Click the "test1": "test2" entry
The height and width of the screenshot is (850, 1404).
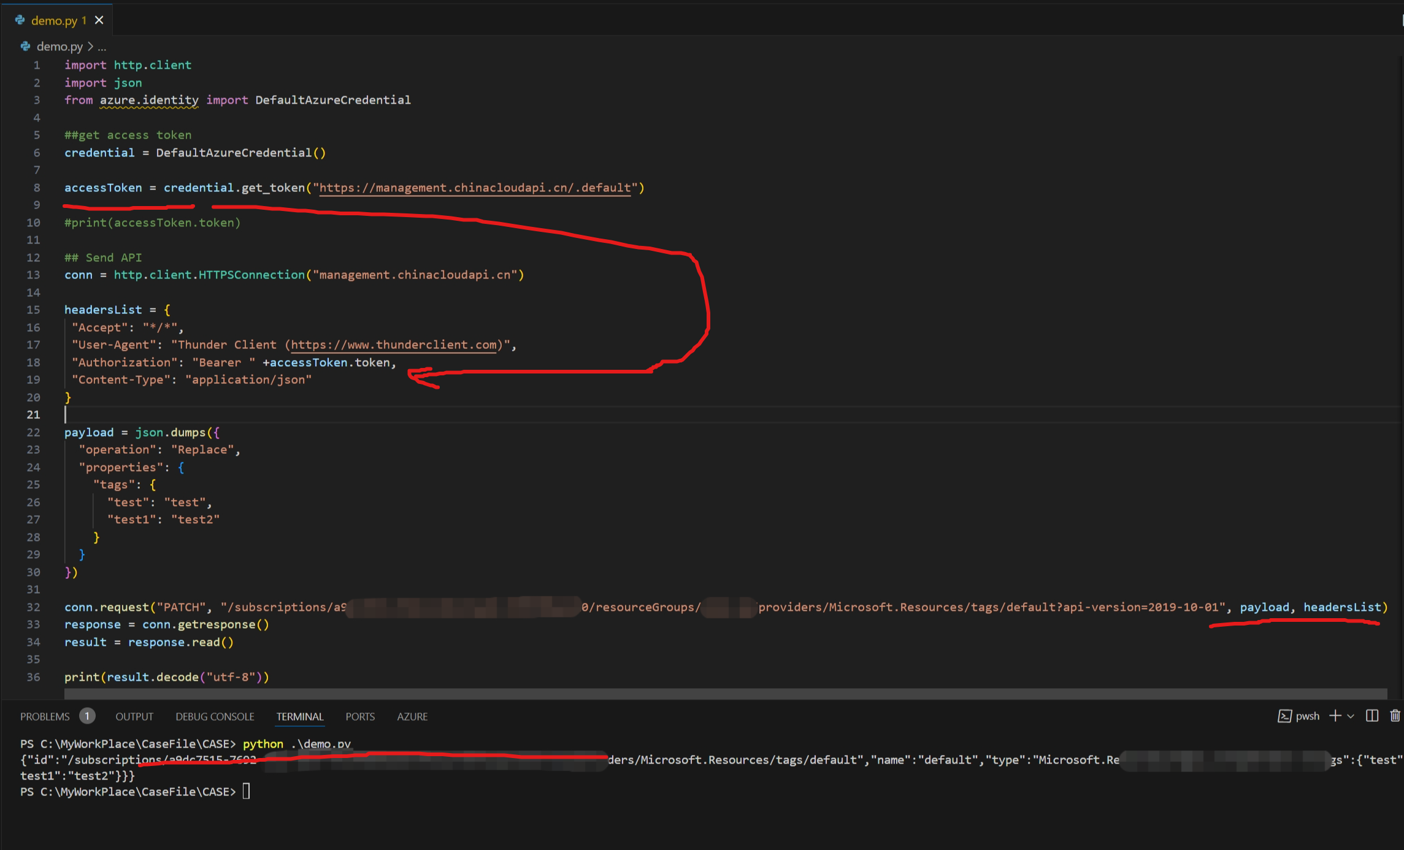pos(163,519)
